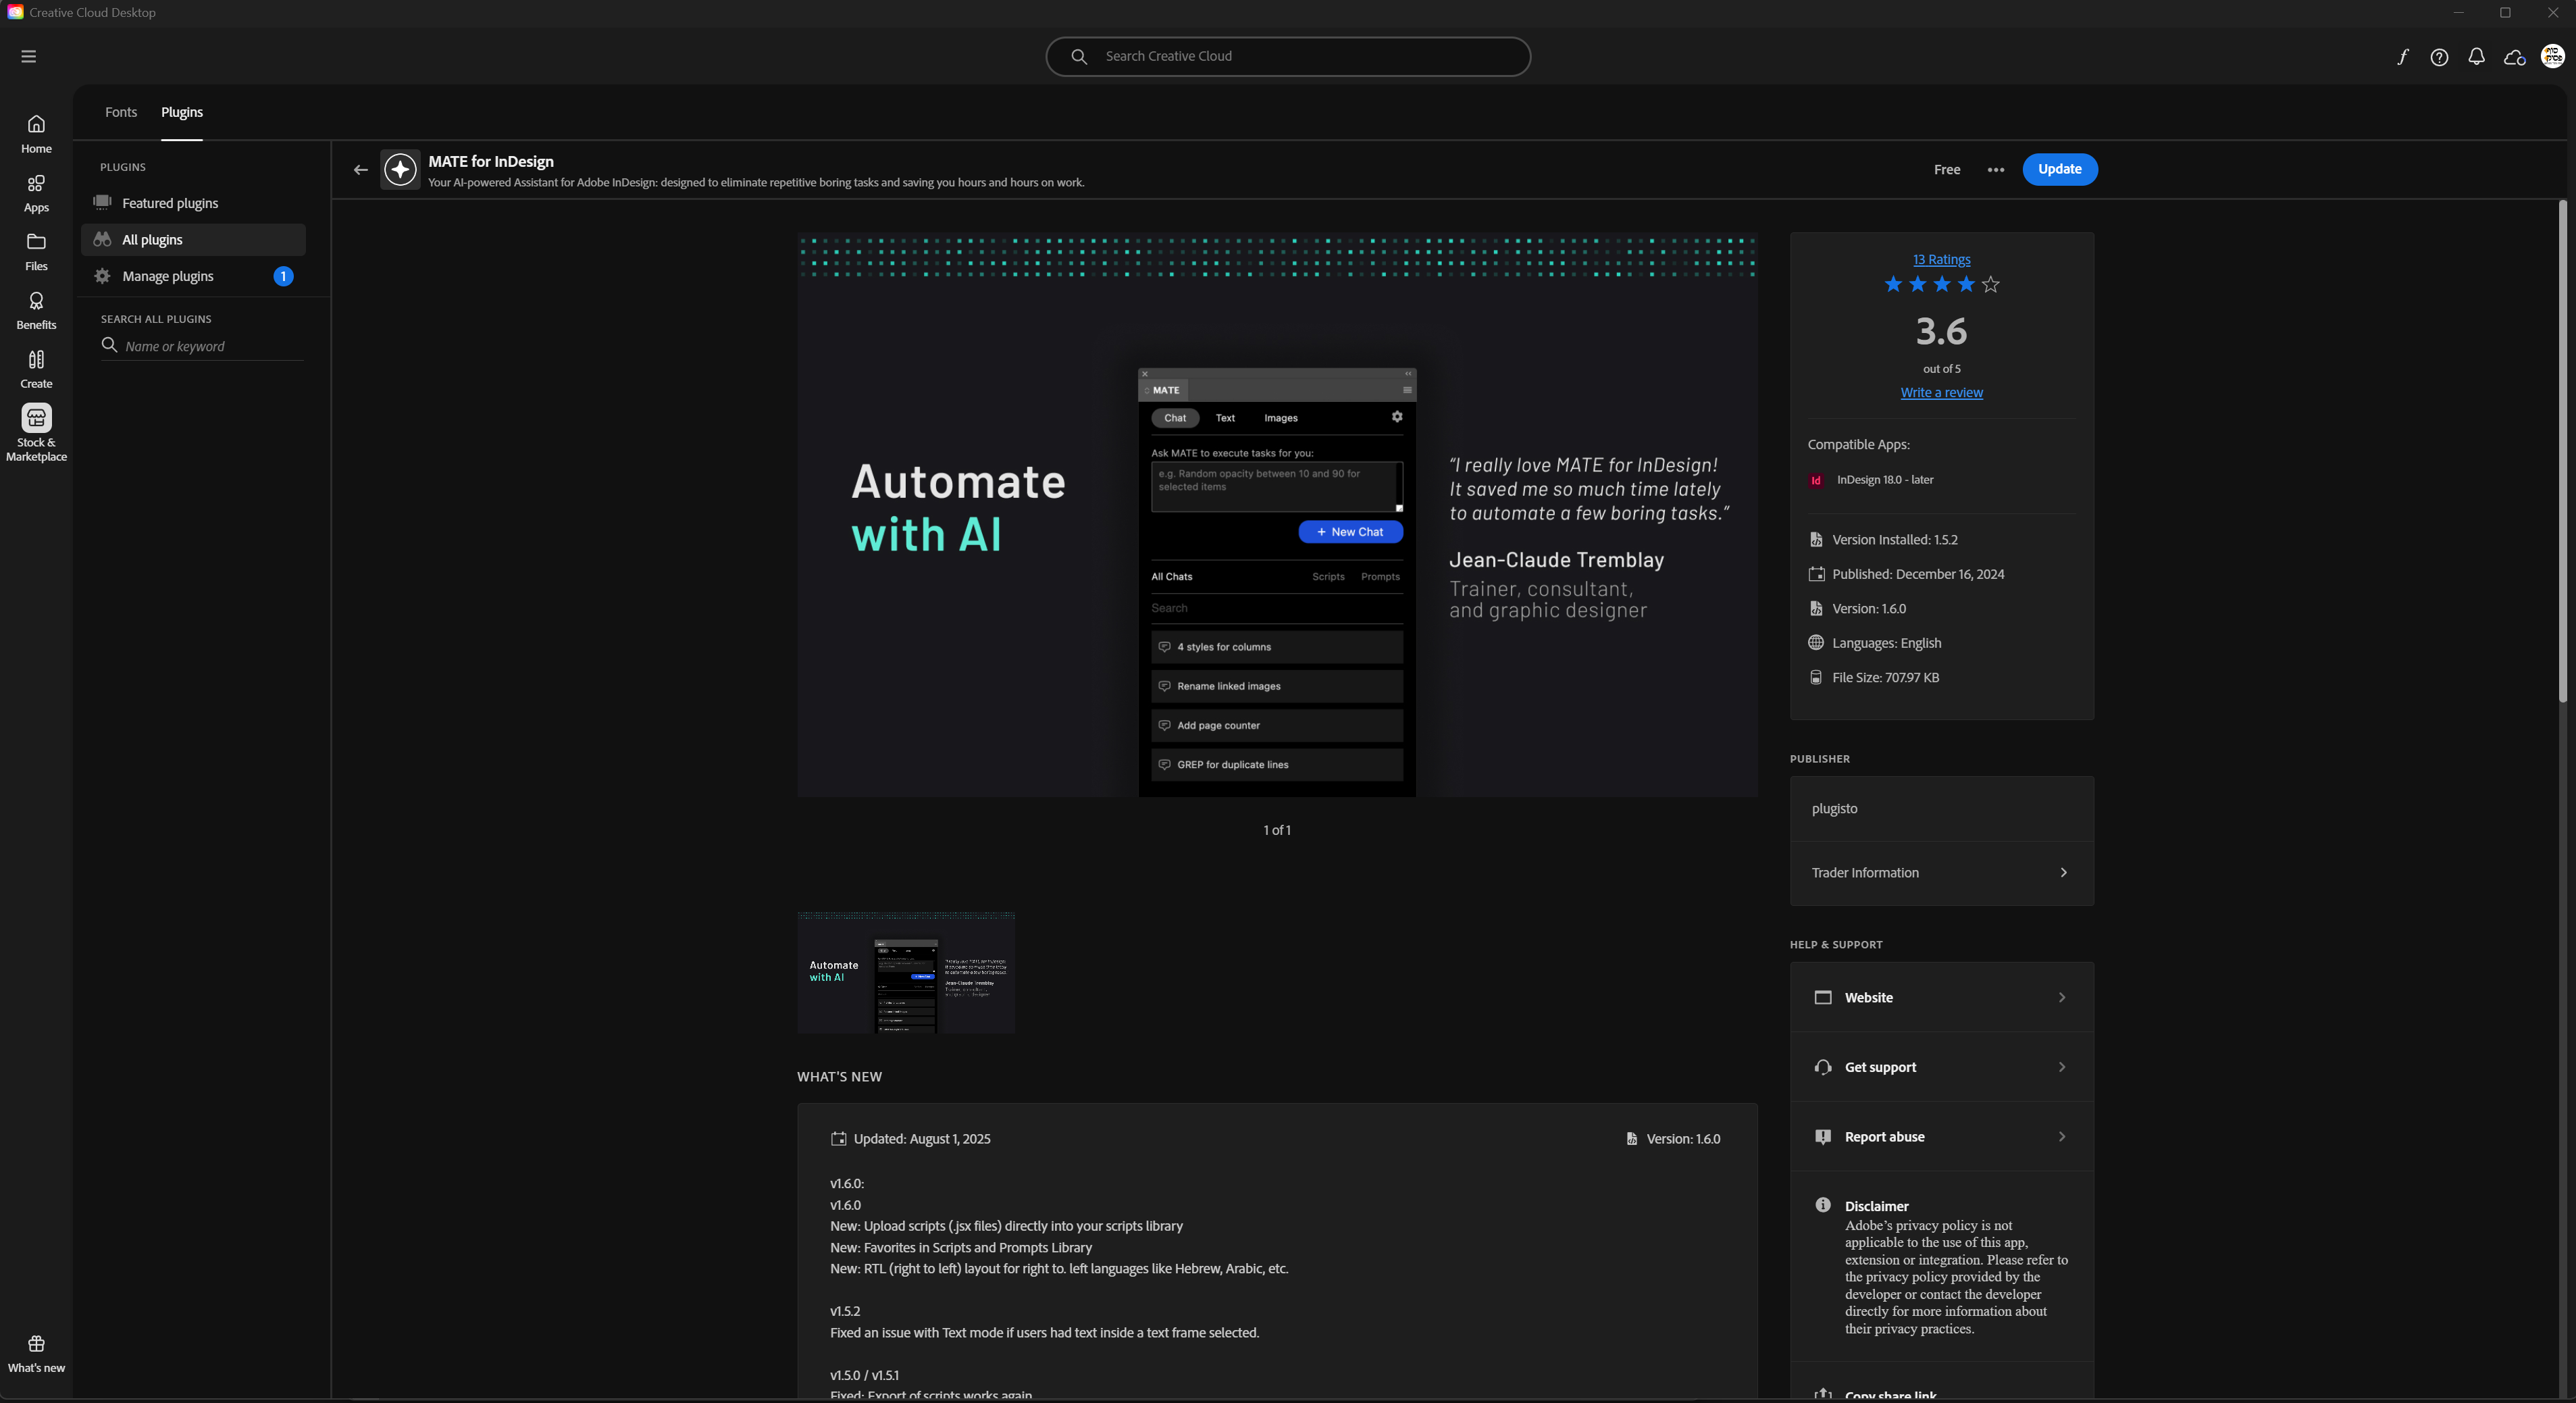The width and height of the screenshot is (2576, 1403).
Task: Click the blue Update button
Action: [2059, 169]
